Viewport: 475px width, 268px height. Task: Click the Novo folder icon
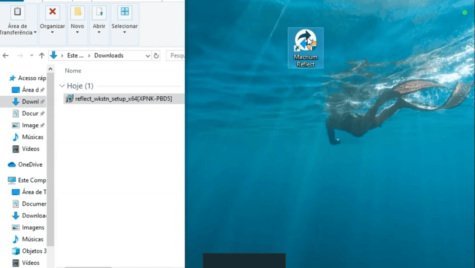tap(77, 12)
